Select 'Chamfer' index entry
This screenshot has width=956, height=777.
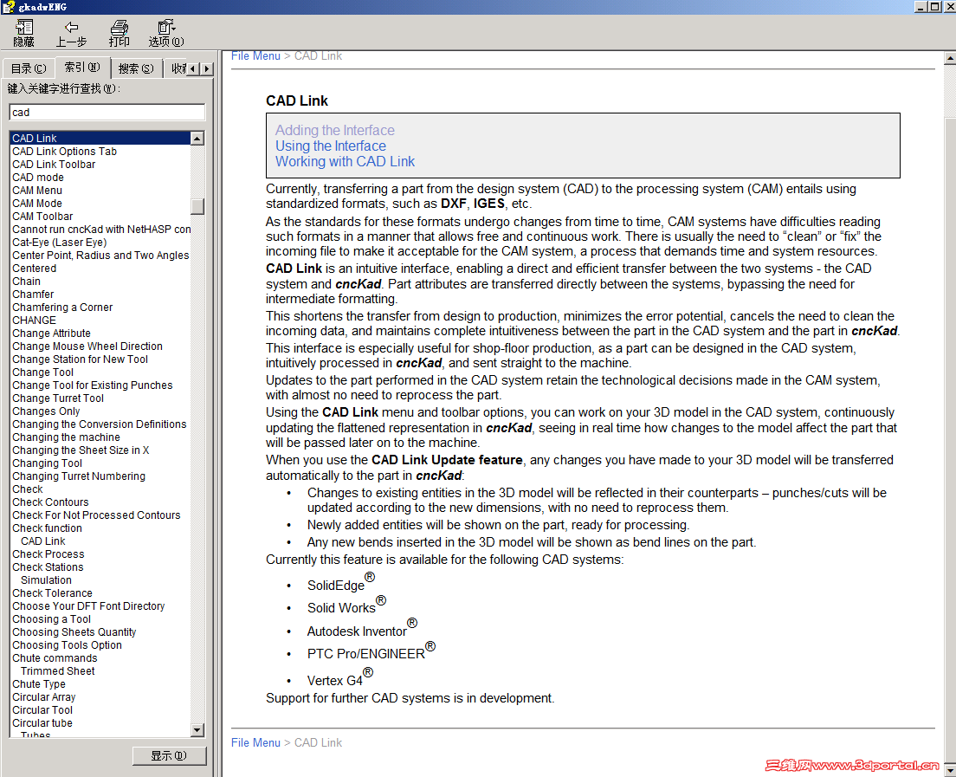pos(33,294)
